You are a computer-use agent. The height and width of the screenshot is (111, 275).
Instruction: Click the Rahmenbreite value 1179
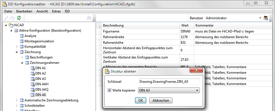[187, 37]
